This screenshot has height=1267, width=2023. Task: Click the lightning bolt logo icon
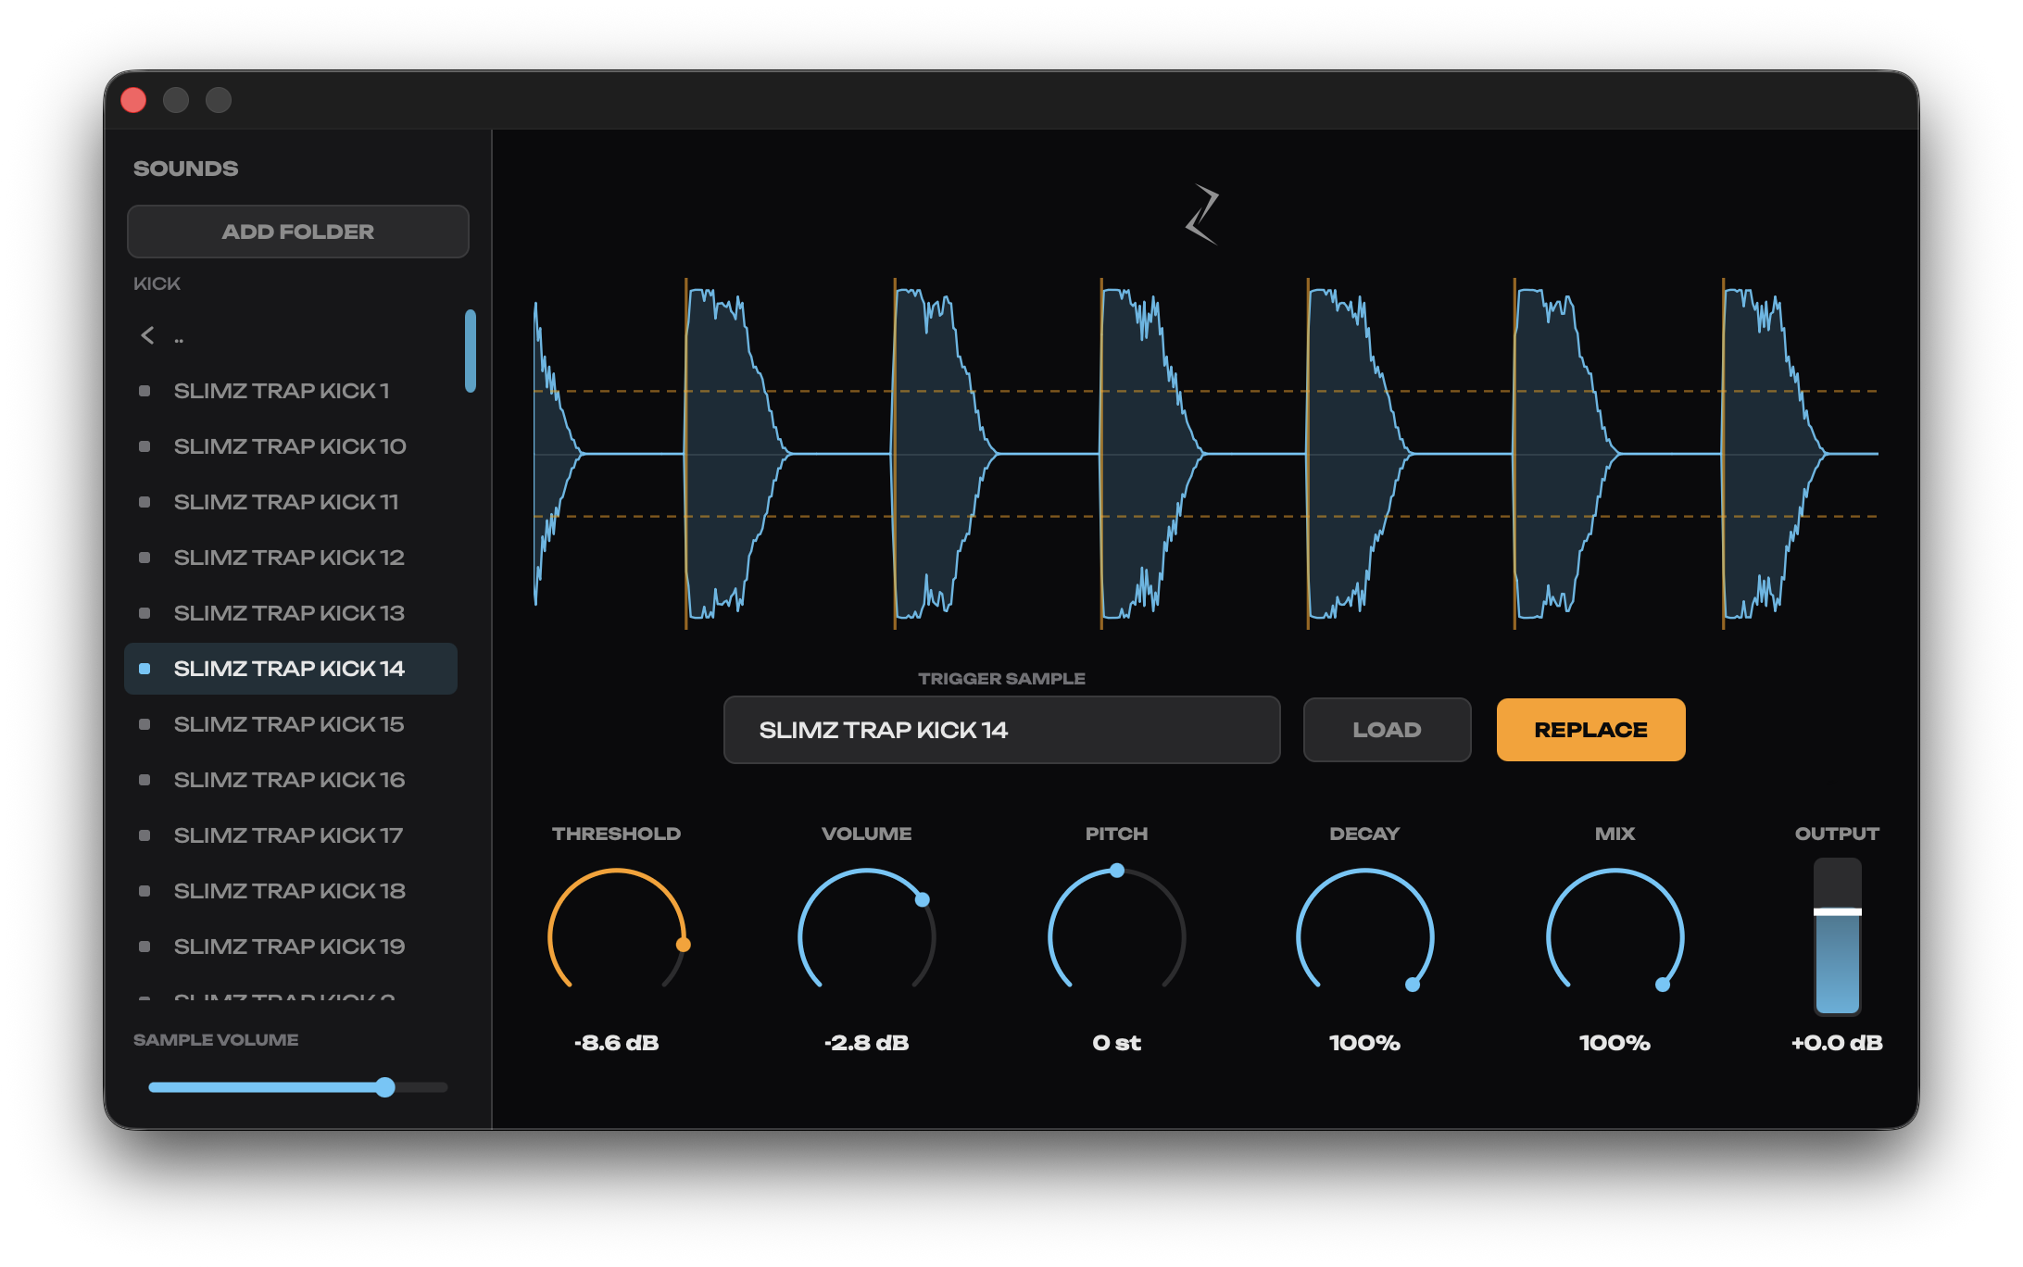coord(1202,214)
